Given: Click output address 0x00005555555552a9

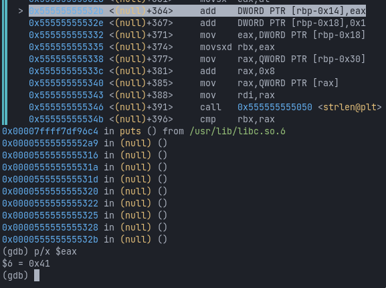Looking at the screenshot, I should (50, 144).
